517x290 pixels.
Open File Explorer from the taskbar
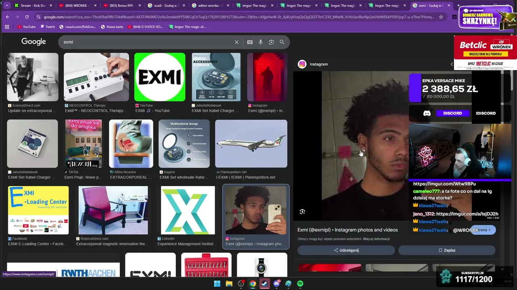[x=229, y=284]
